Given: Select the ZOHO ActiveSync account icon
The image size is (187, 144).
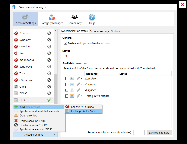Looking at the screenshot, I should click(x=16, y=93).
